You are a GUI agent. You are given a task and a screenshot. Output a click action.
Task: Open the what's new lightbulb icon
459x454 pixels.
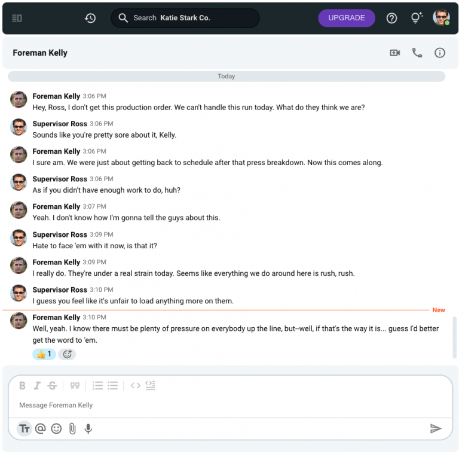coord(417,18)
